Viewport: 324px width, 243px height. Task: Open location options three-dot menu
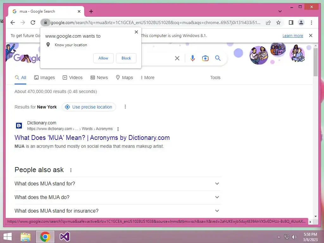[x=125, y=107]
